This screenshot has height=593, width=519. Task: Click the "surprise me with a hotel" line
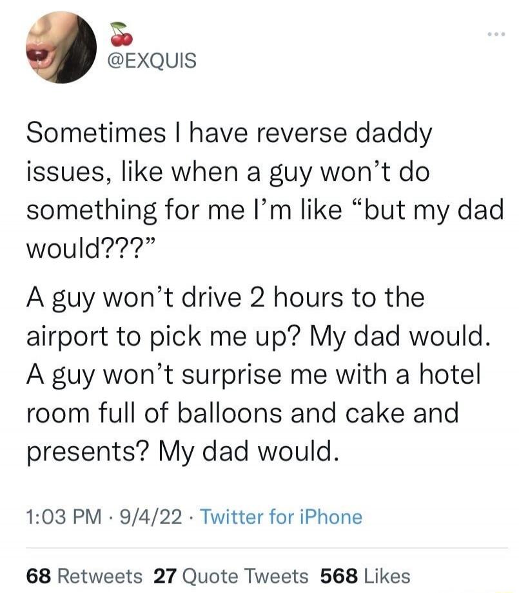[254, 374]
